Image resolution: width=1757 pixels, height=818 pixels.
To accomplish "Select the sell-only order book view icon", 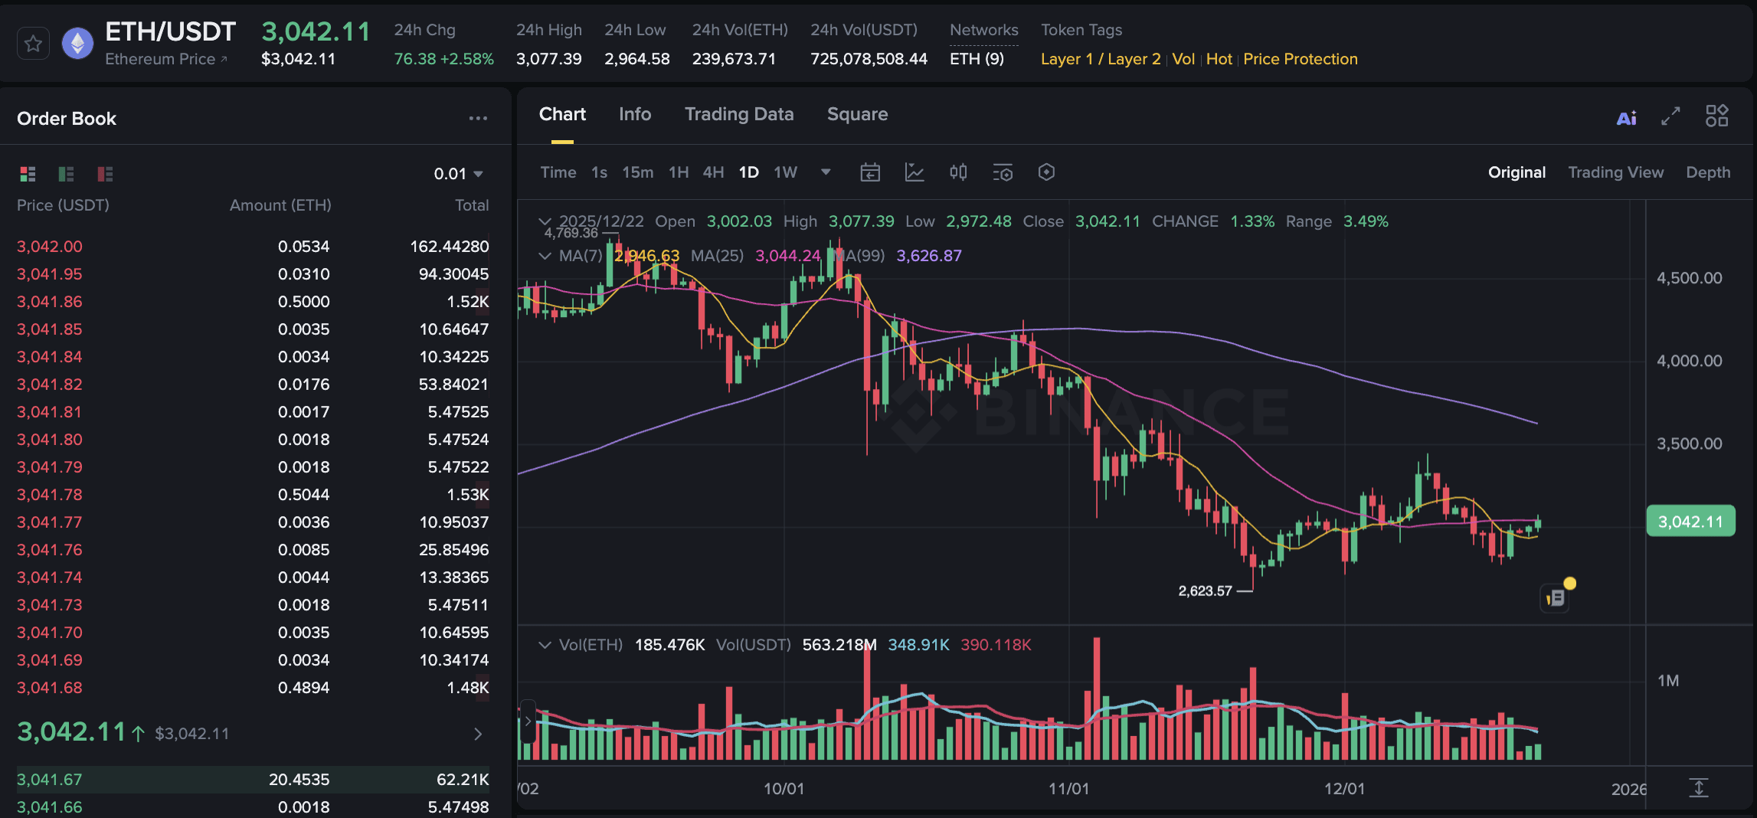I will (x=104, y=174).
